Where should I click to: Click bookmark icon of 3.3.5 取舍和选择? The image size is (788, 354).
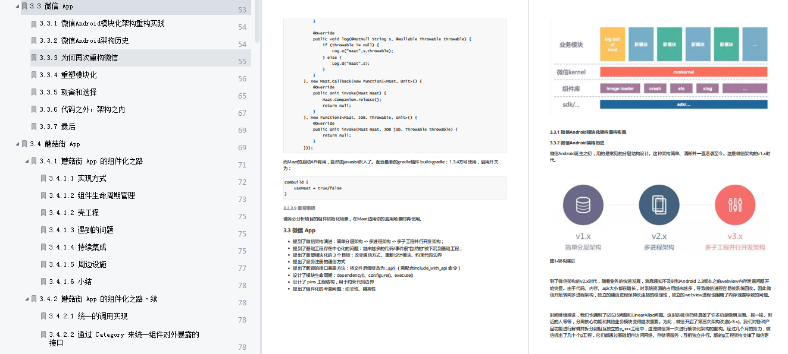(x=34, y=92)
